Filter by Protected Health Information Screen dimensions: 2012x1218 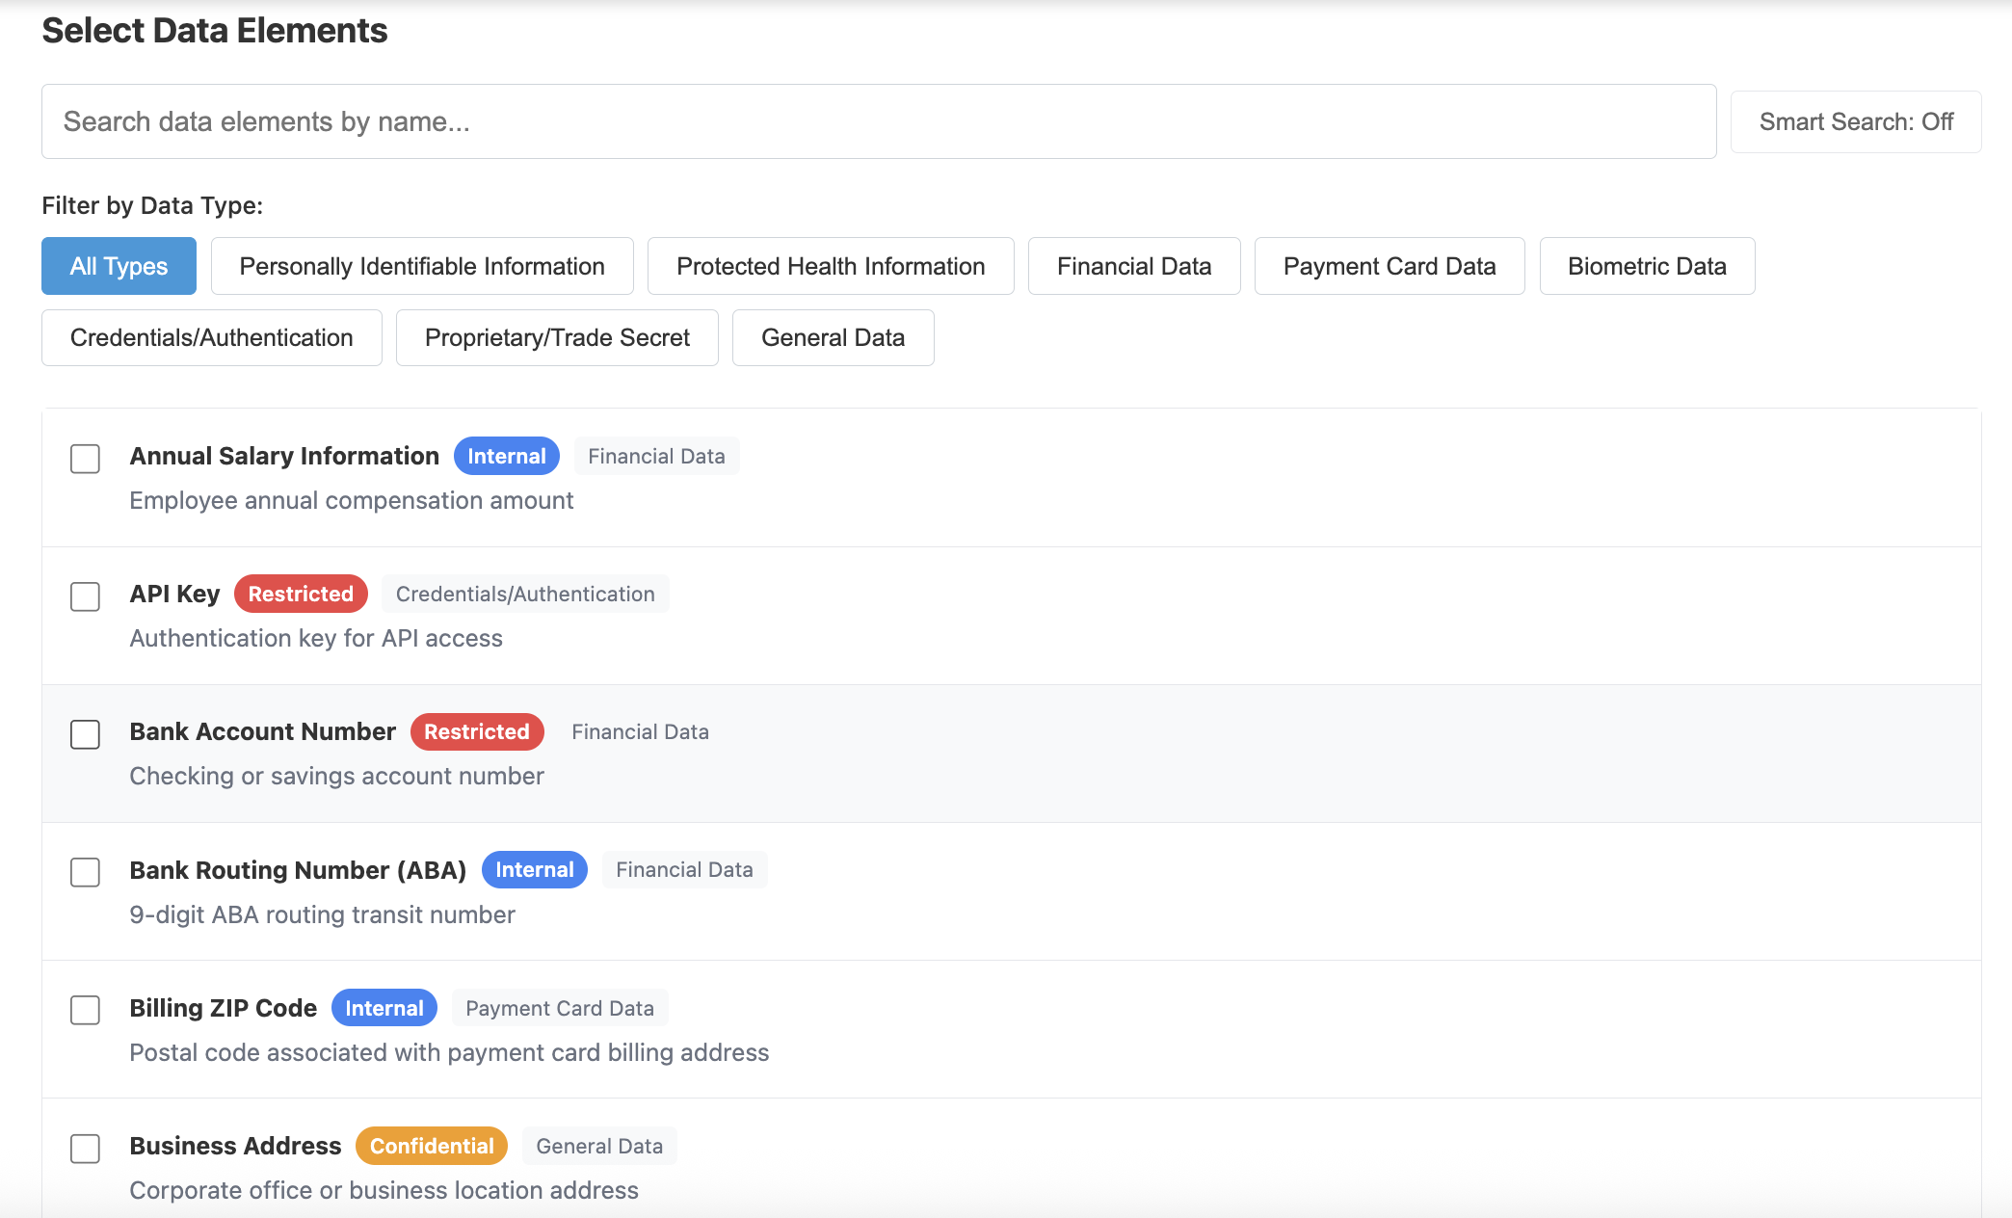tap(830, 266)
